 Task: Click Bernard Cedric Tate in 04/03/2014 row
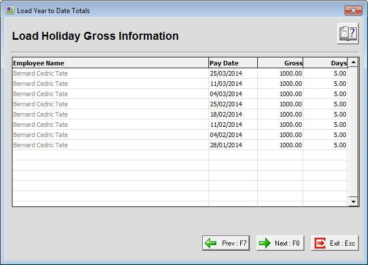[110, 94]
